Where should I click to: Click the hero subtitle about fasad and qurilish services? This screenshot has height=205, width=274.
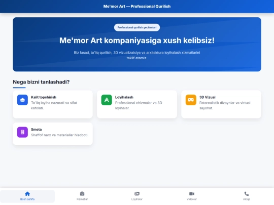tap(137, 55)
